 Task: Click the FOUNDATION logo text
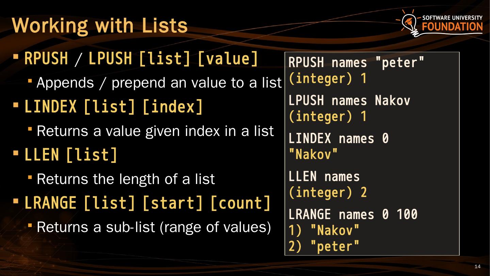(x=452, y=27)
